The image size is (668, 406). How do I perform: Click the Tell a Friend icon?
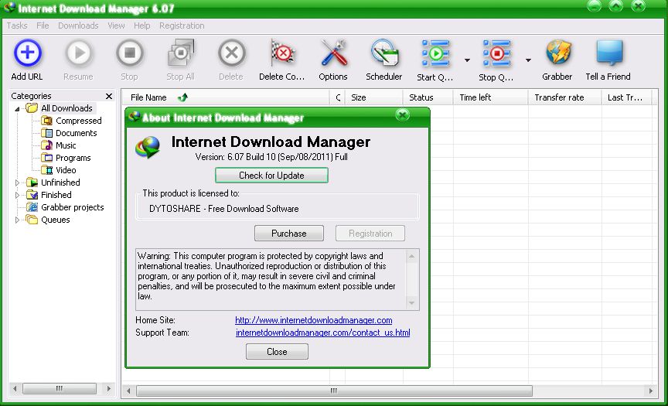(x=609, y=53)
